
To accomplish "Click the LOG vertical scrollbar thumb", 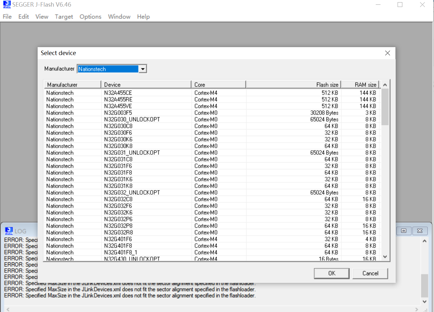I will (425, 285).
